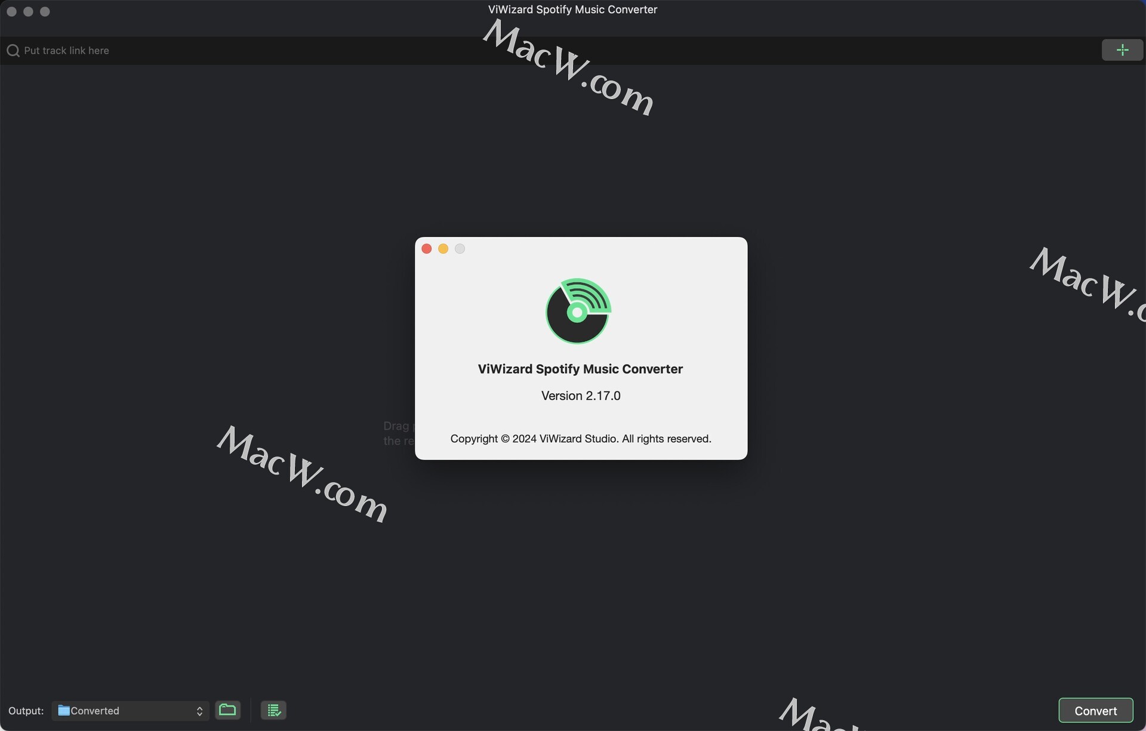This screenshot has height=731, width=1146.
Task: Click the magnifier search icon in link bar
Action: tap(13, 51)
